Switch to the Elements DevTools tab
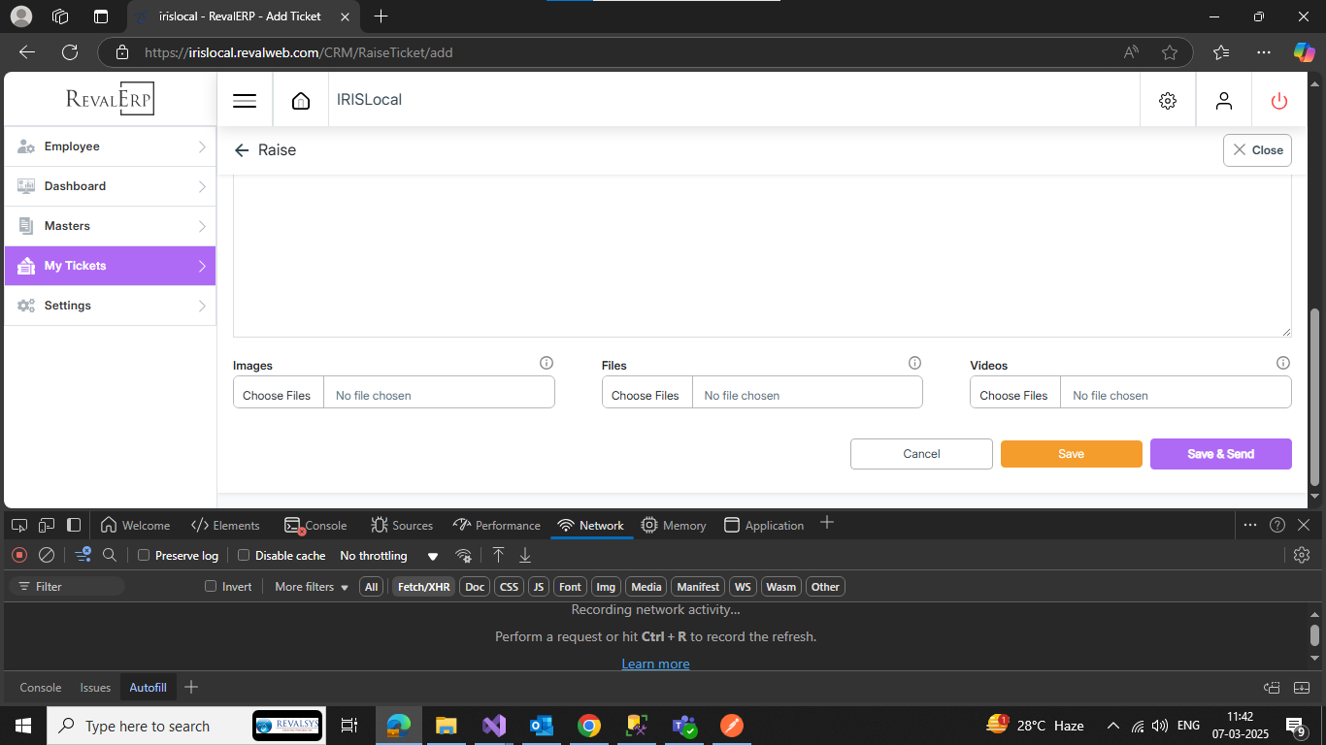The image size is (1326, 745). point(225,526)
